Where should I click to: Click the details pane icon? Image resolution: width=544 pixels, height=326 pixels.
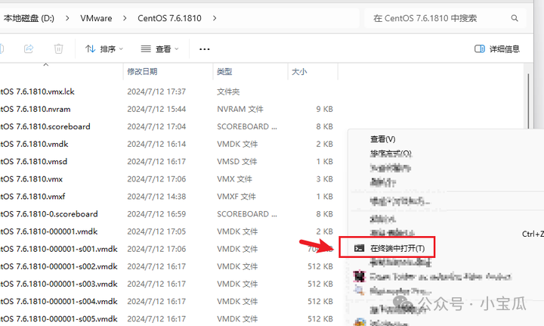click(x=479, y=48)
